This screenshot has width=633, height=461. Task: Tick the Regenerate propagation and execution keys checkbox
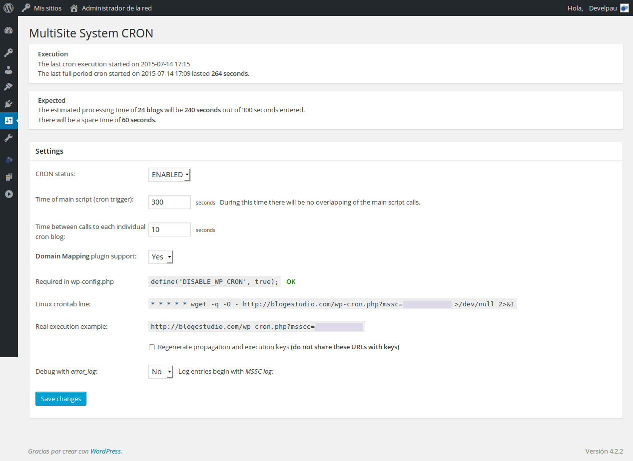point(152,347)
